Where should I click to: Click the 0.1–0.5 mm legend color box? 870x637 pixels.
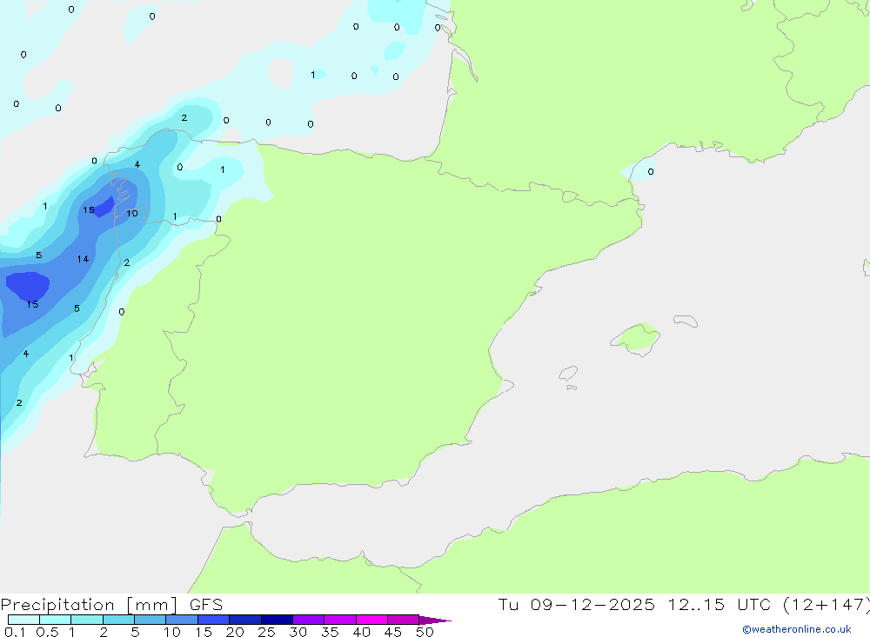(23, 620)
